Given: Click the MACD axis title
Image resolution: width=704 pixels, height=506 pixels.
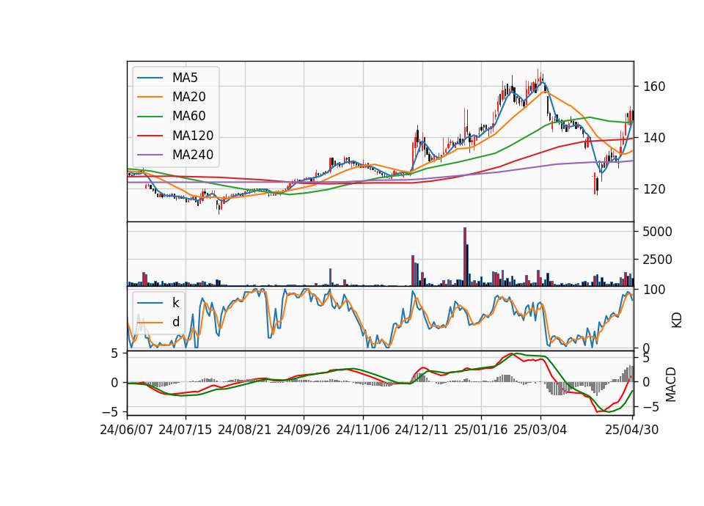Looking at the screenshot, I should click(671, 384).
